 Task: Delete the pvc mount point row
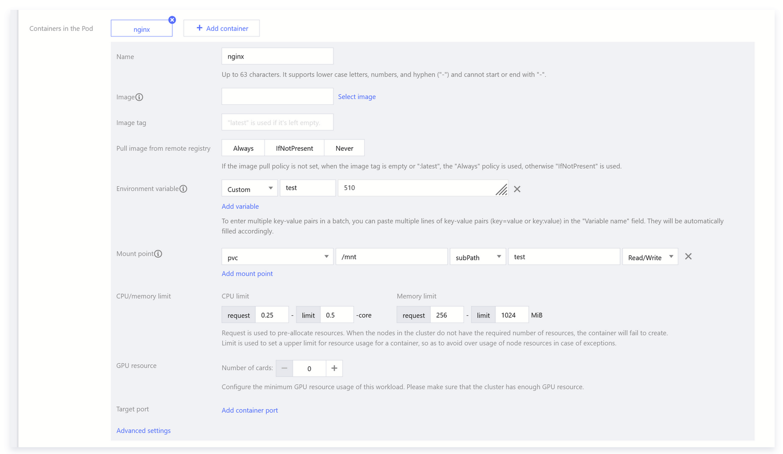coord(688,256)
